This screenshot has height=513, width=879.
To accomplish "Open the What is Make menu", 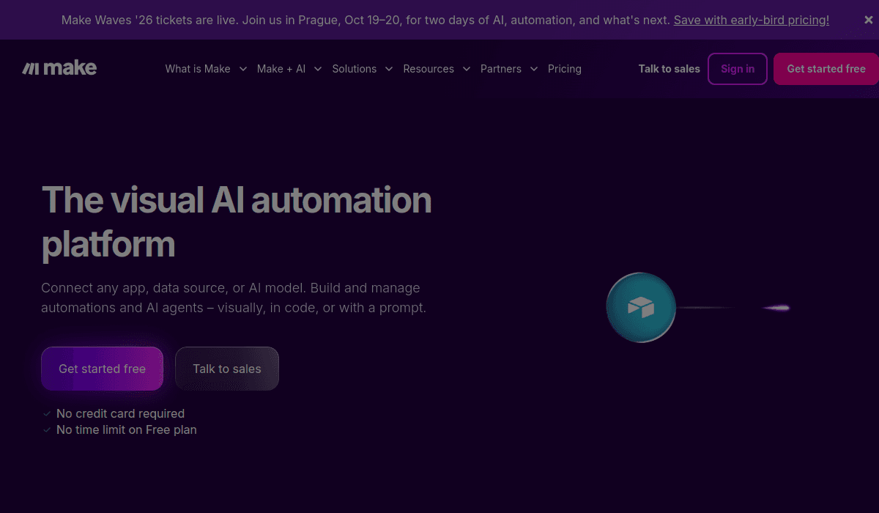I will [198, 69].
